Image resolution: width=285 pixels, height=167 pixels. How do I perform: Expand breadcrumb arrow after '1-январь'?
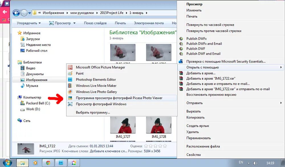(x=146, y=13)
